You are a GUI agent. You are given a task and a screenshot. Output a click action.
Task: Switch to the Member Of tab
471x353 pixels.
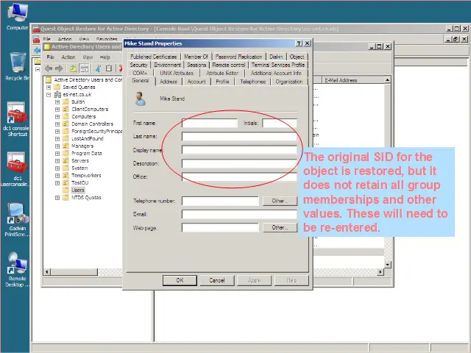[x=196, y=57]
